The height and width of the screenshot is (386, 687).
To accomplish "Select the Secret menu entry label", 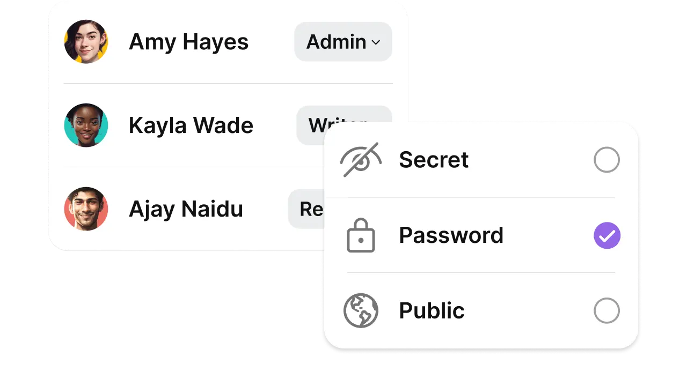I will pyautogui.click(x=434, y=160).
